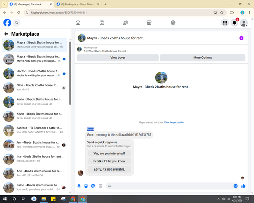This screenshot has width=254, height=203.
Task: Close the Marketplace browser tab
Action: tap(98, 4)
